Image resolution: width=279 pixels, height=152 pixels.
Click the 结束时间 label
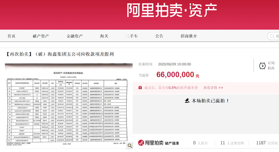pyautogui.click(x=145, y=64)
